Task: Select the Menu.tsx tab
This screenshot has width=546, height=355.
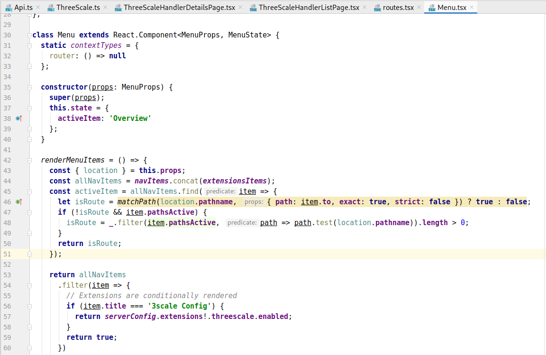Action: (452, 7)
